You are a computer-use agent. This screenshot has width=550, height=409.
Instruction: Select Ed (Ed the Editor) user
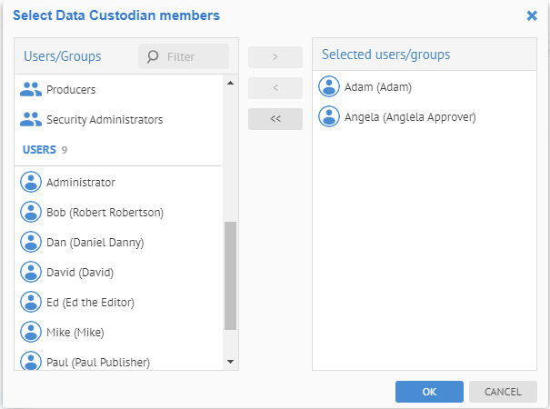click(90, 302)
